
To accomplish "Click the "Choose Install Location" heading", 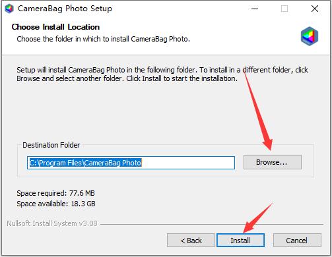I will pos(55,27).
